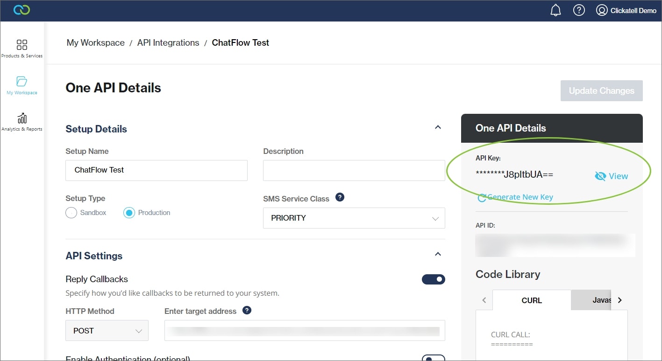Collapse the Setup Details section
This screenshot has height=361, width=662.
coord(438,127)
